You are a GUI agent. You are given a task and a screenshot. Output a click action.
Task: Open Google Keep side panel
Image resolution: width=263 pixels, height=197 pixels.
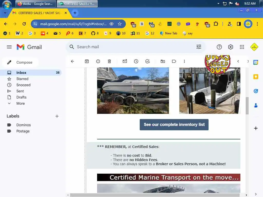[256, 77]
